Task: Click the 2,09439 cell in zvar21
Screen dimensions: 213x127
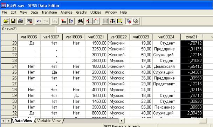Action: click(192, 113)
